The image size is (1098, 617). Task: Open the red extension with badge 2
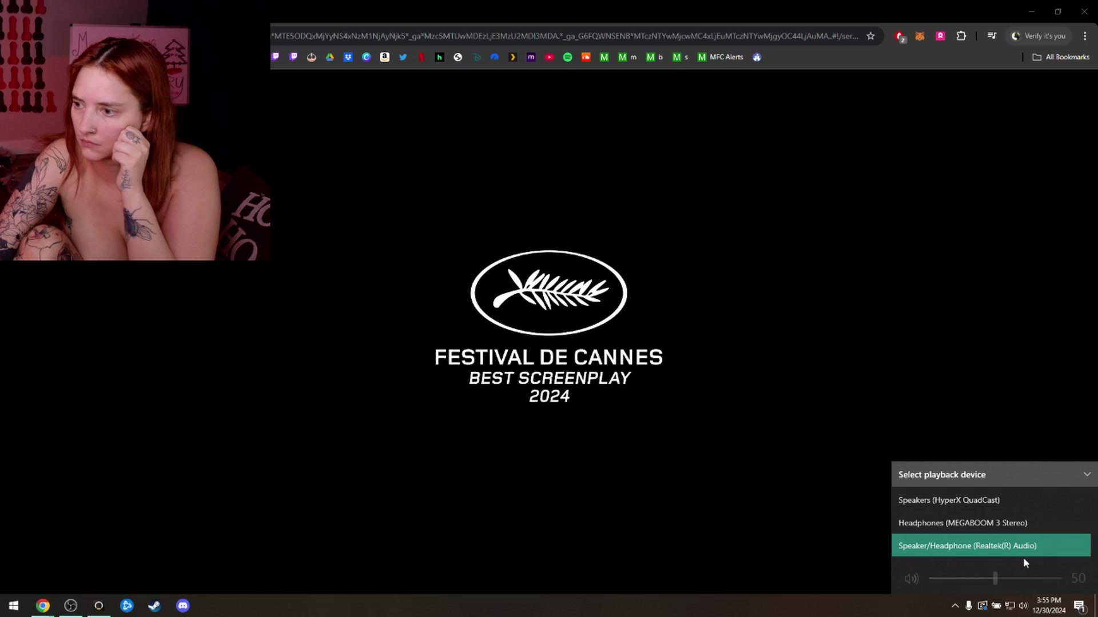900,37
